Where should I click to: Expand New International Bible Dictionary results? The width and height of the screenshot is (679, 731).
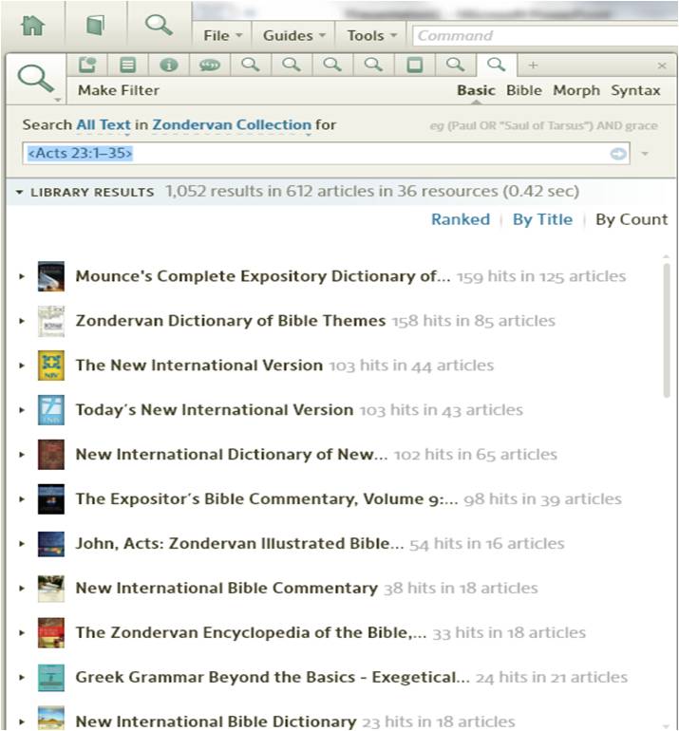(x=22, y=722)
